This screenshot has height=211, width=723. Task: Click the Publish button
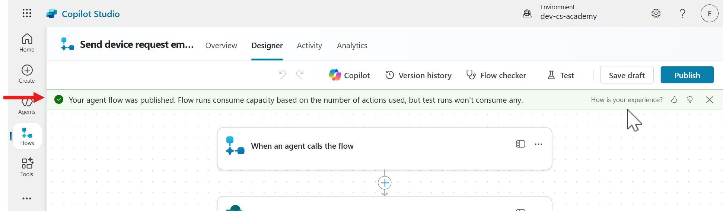pyautogui.click(x=687, y=75)
